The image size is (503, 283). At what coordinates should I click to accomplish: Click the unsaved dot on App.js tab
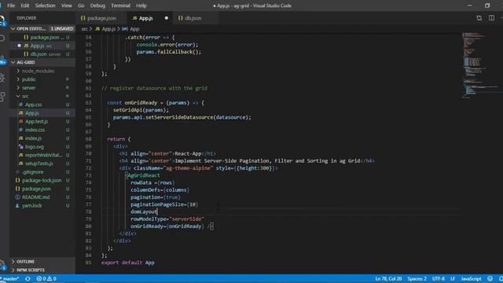[x=166, y=18]
